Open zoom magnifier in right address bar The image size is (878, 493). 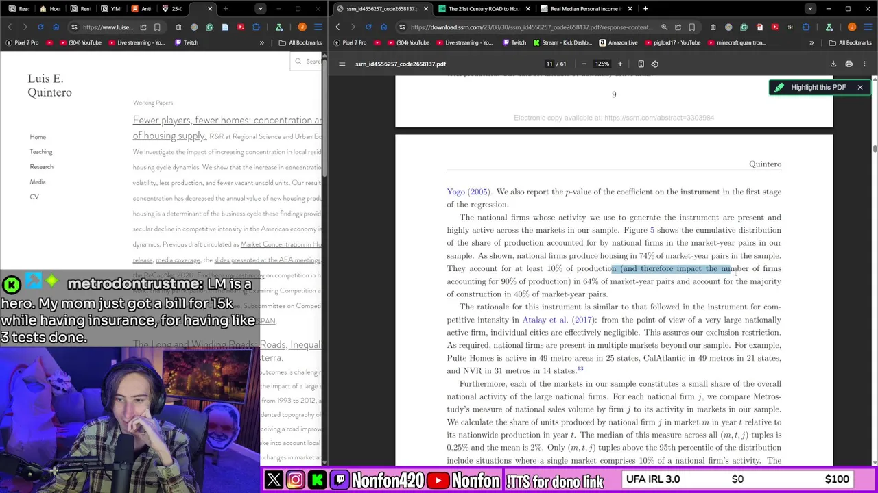coord(664,27)
